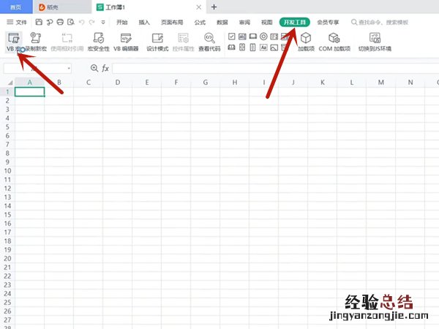Open the VB 宏 macros dialog
The width and height of the screenshot is (439, 329).
(x=14, y=42)
